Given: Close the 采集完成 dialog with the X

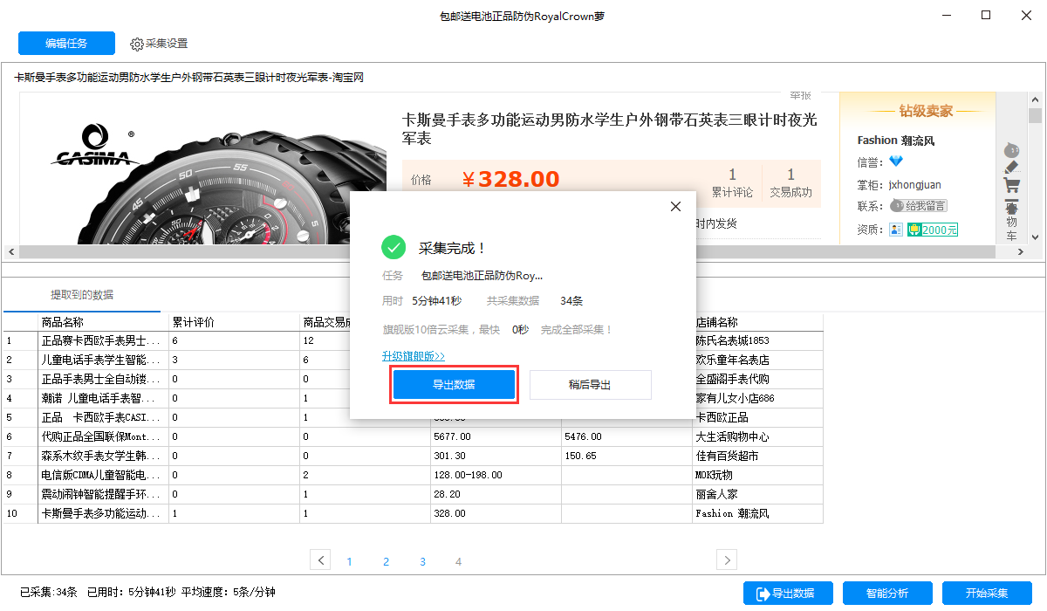Looking at the screenshot, I should [x=674, y=207].
